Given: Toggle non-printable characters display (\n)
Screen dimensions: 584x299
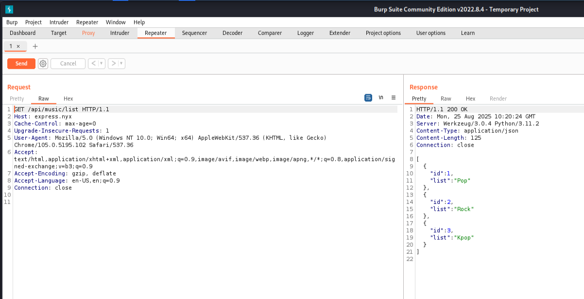Looking at the screenshot, I should coord(381,98).
